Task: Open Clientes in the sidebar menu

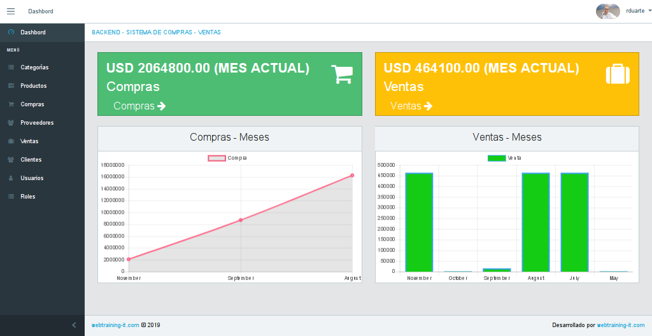Action: coord(31,160)
